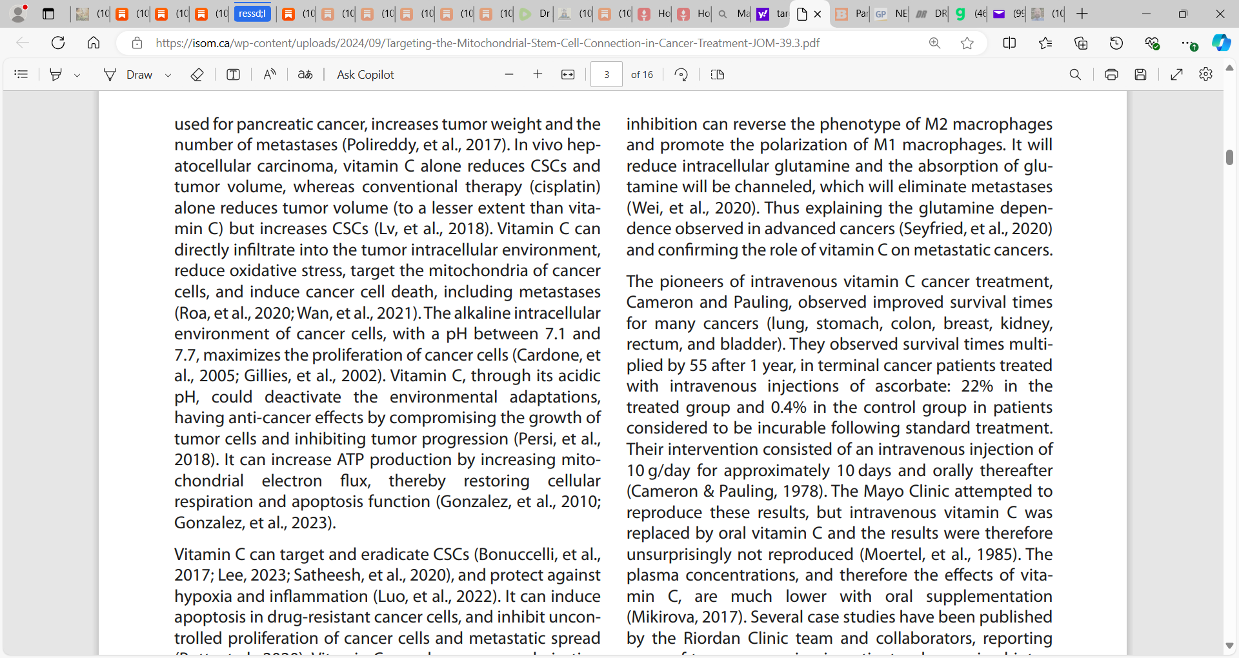
Task: Switch to the 'Dr' tab
Action: coord(535,14)
